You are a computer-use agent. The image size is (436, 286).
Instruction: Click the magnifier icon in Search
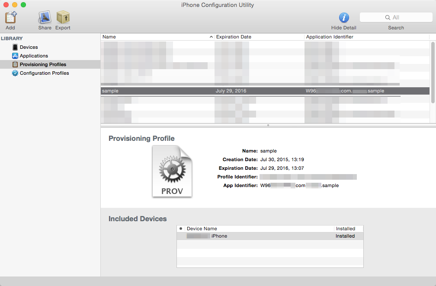388,17
